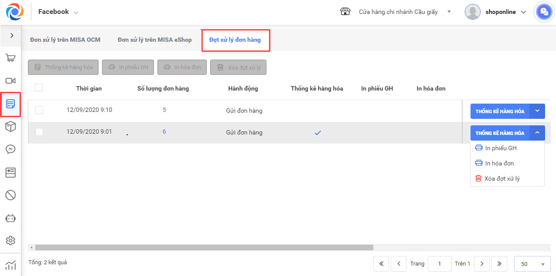Click the scrollbar left arrow
The image size is (556, 276).
click(31, 247)
